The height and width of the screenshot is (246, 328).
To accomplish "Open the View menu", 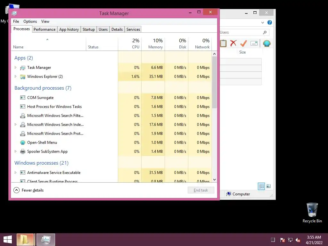I will [45, 21].
